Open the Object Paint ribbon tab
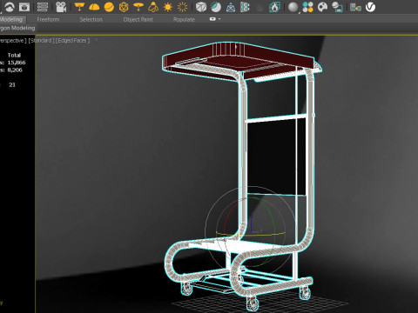Image resolution: width=418 pixels, height=313 pixels. point(138,19)
